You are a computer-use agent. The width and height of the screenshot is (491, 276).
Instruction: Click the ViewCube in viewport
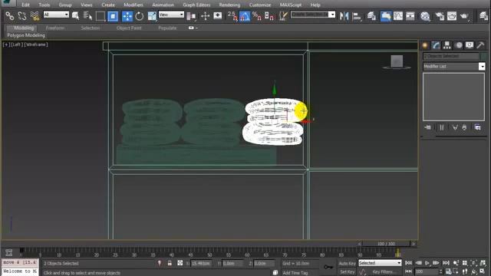click(x=397, y=61)
